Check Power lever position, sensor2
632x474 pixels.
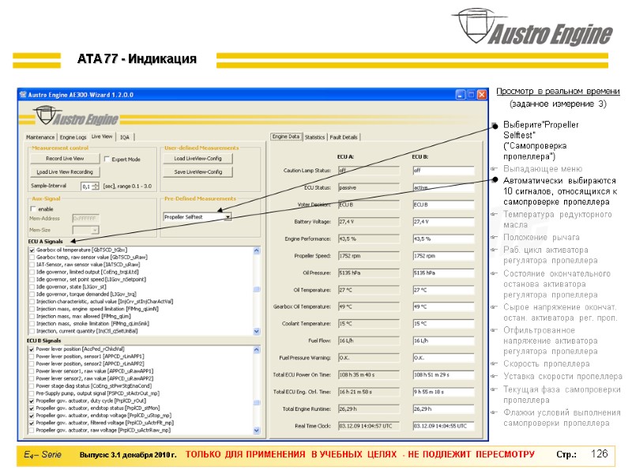(x=32, y=364)
